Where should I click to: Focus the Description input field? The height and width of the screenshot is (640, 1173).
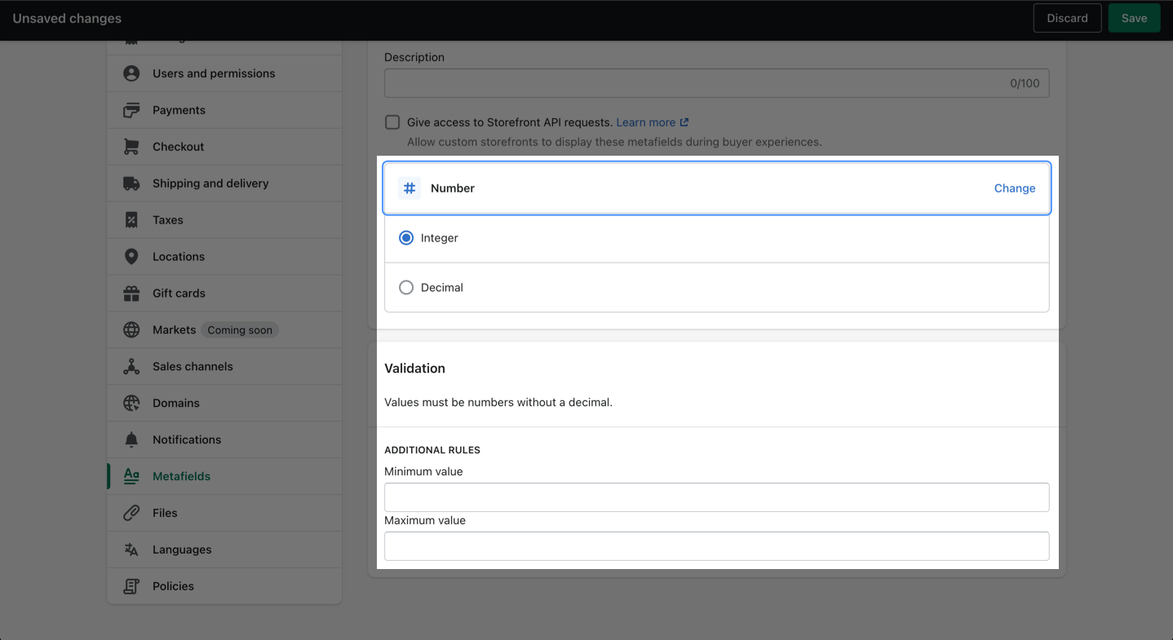pyautogui.click(x=716, y=83)
